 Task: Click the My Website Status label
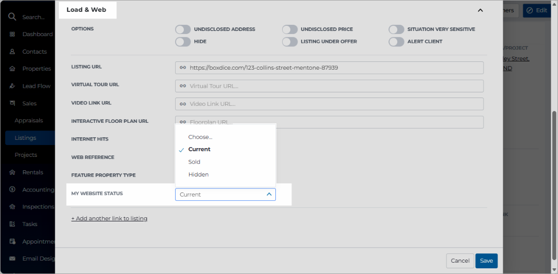97,194
